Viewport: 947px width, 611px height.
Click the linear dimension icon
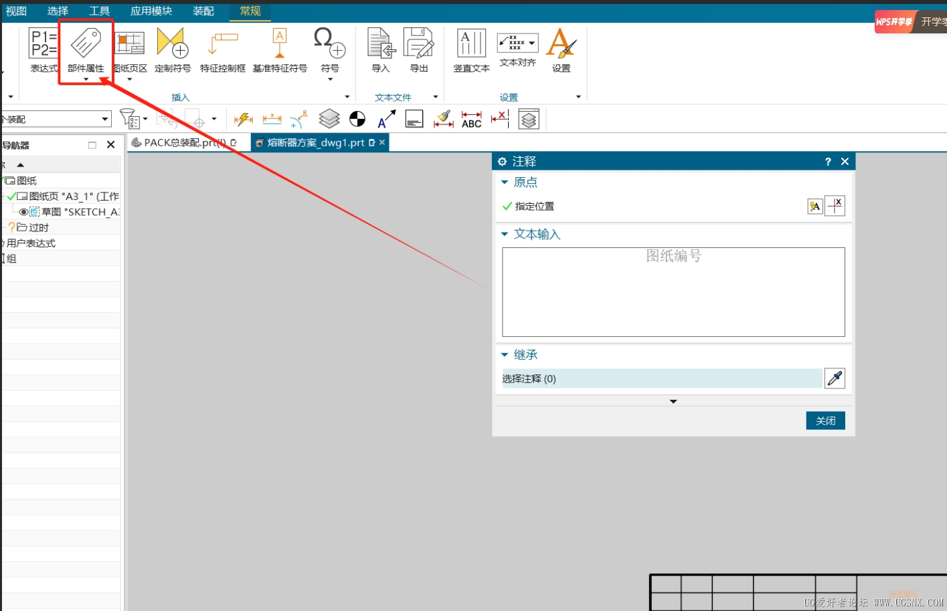coord(272,119)
